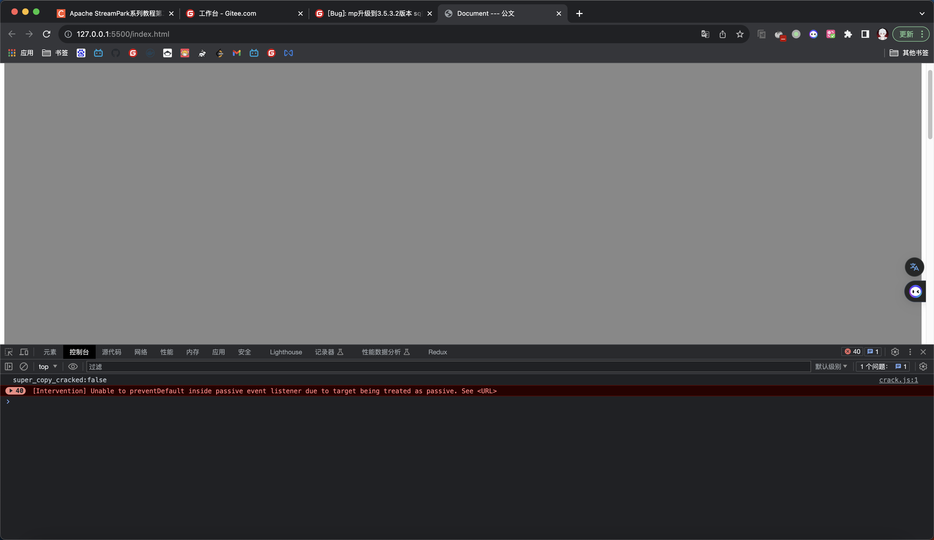Screen dimensions: 934x540
Task: Click the translate page icon in address bar
Action: point(705,34)
